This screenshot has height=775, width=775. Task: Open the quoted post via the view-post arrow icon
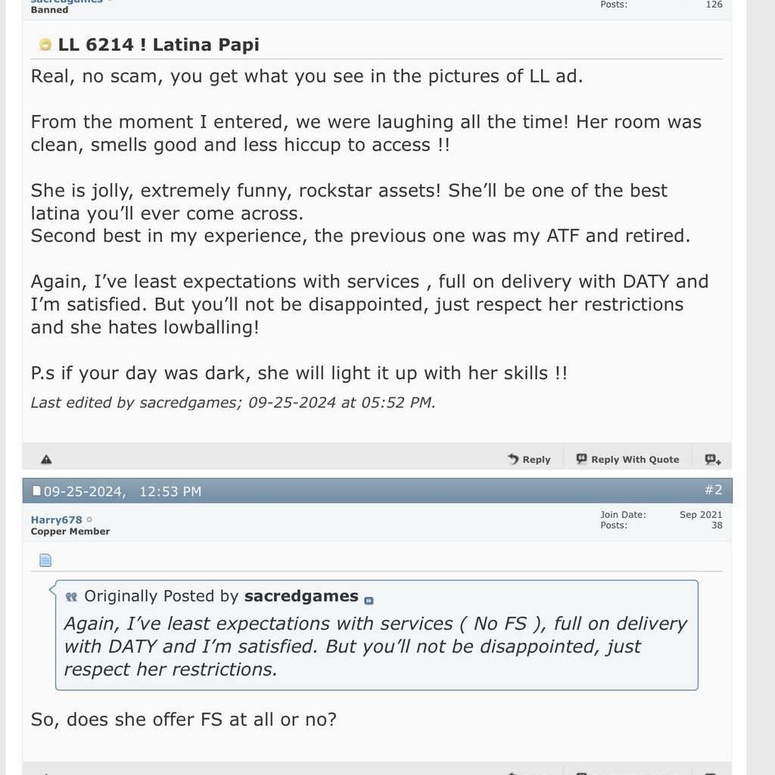[x=369, y=600]
